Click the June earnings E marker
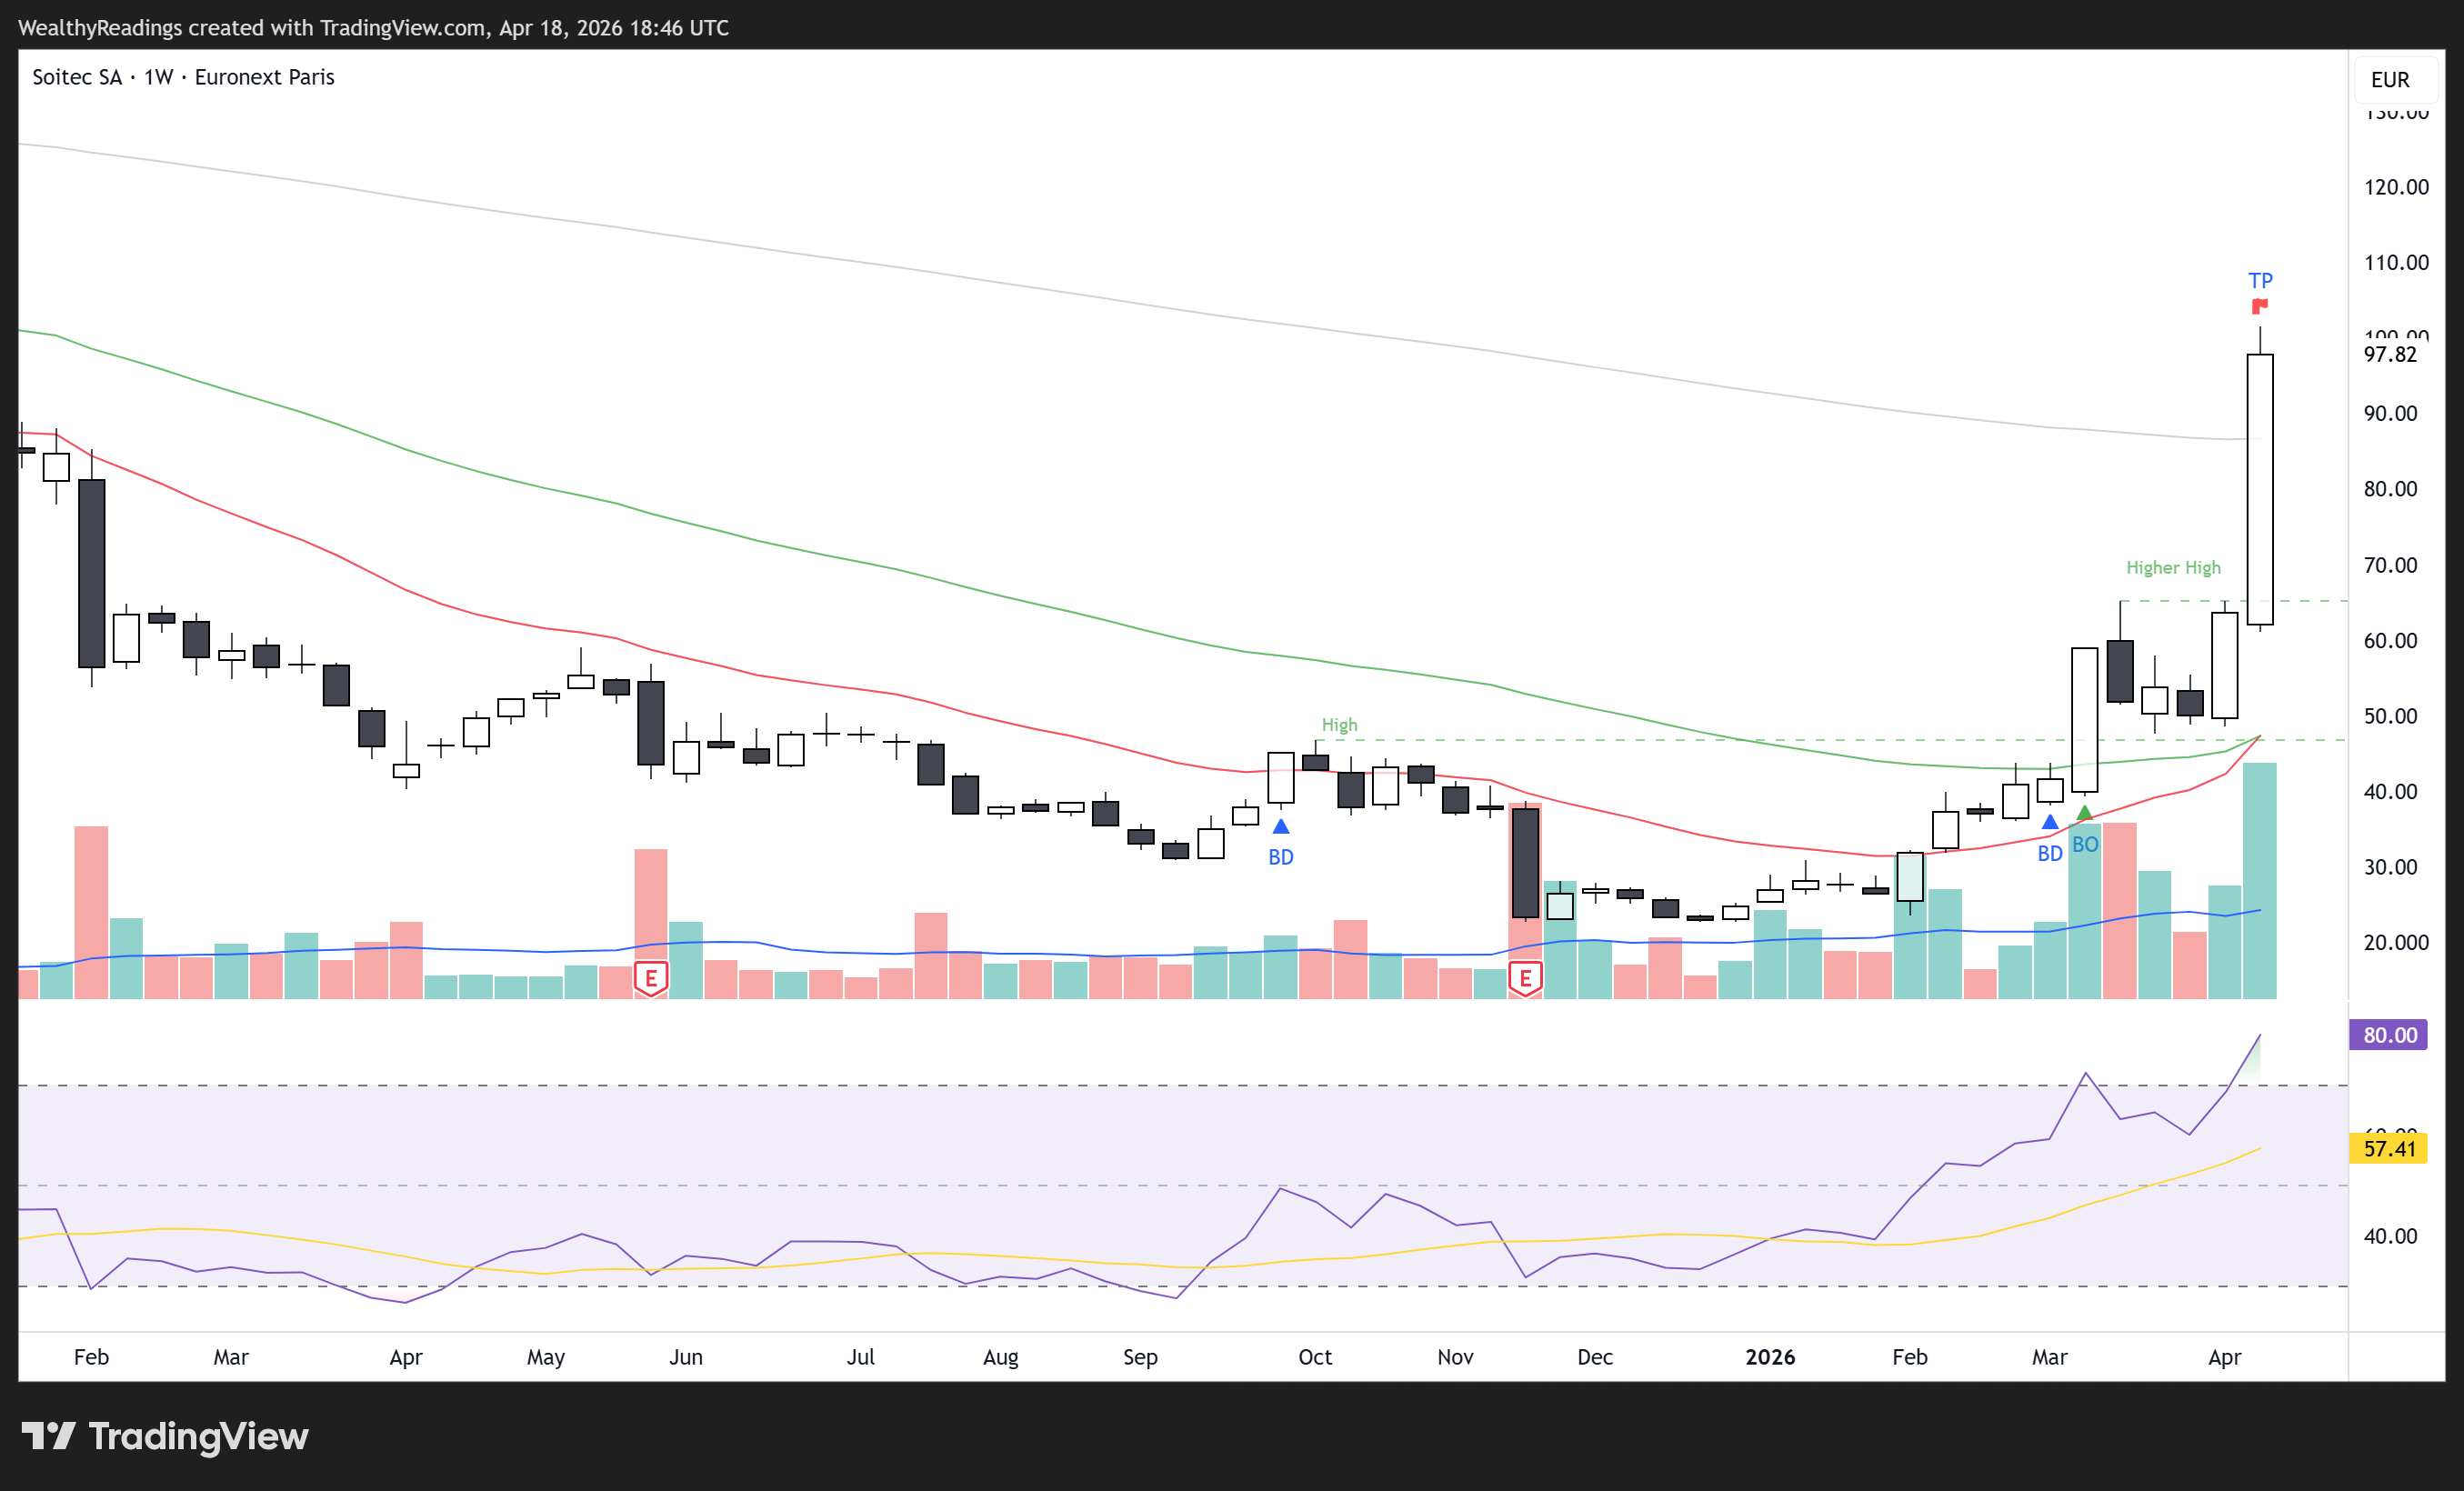This screenshot has width=2464, height=1491. (x=650, y=978)
